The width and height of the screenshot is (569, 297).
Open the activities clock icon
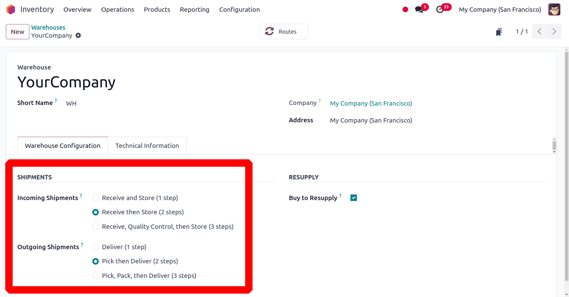(440, 10)
